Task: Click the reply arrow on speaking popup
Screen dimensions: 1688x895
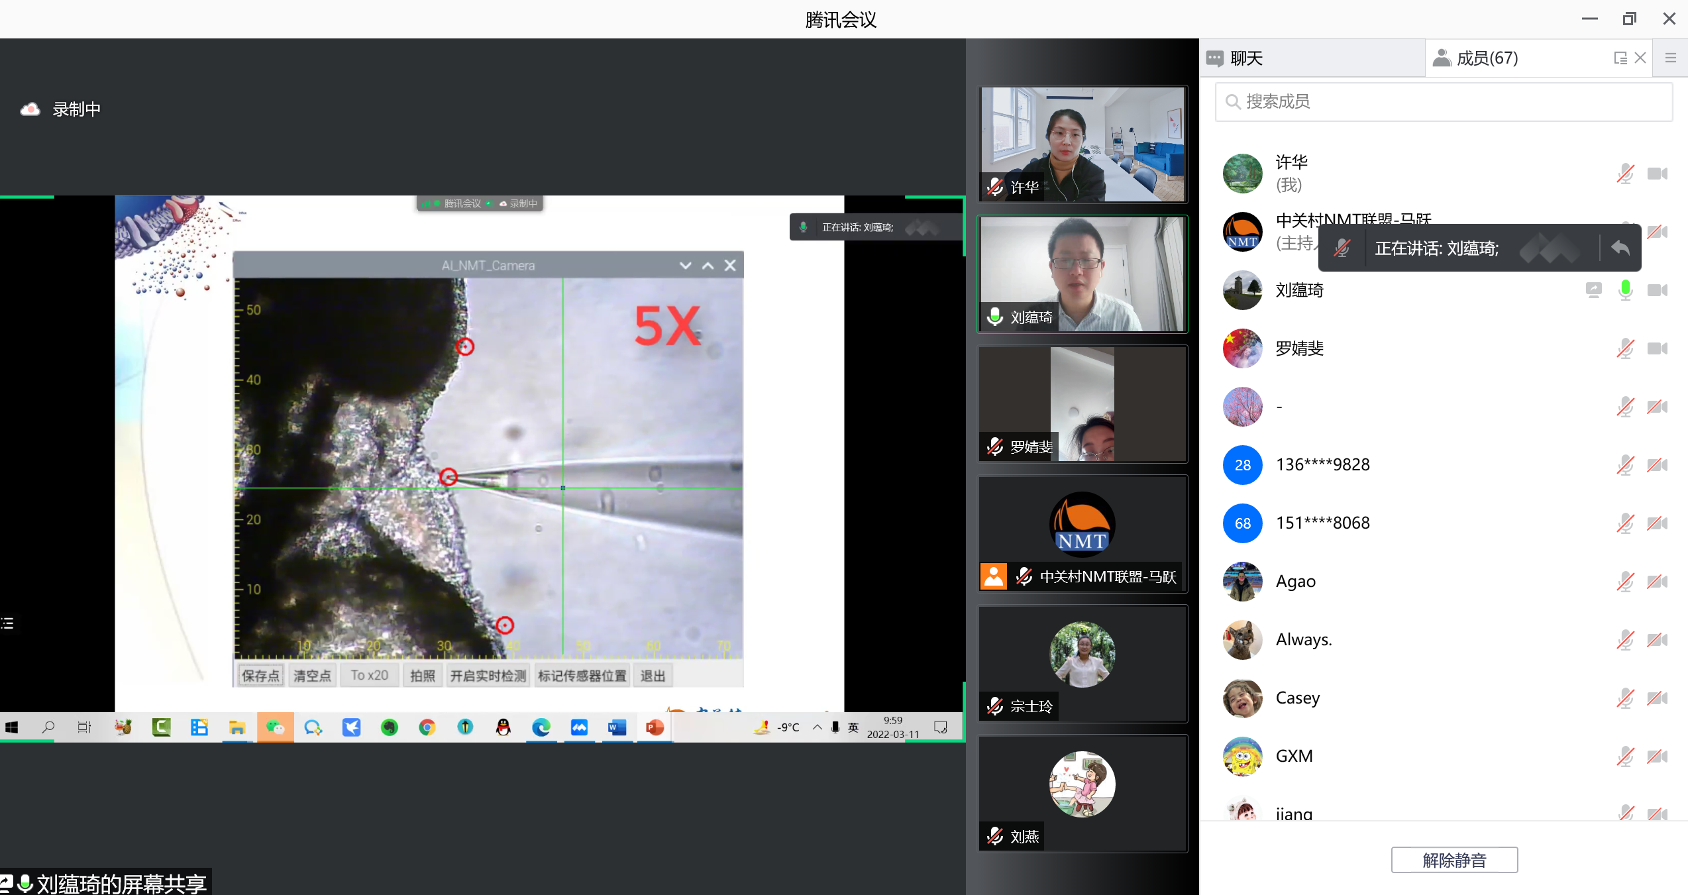Action: click(1620, 248)
